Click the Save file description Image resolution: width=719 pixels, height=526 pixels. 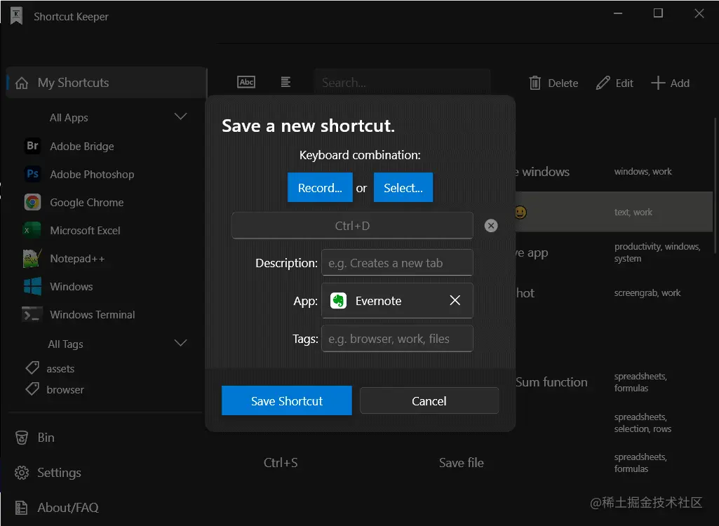click(x=462, y=463)
